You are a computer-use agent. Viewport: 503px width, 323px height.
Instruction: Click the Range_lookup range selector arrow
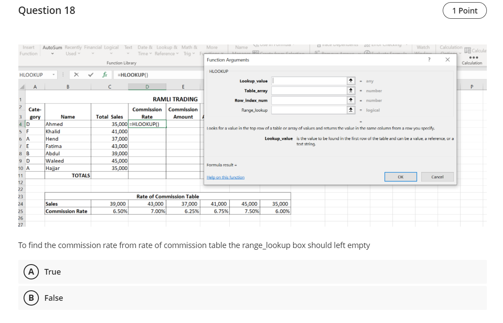pyautogui.click(x=351, y=110)
